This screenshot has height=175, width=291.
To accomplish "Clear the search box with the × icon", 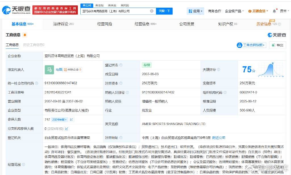I will click(x=152, y=11).
